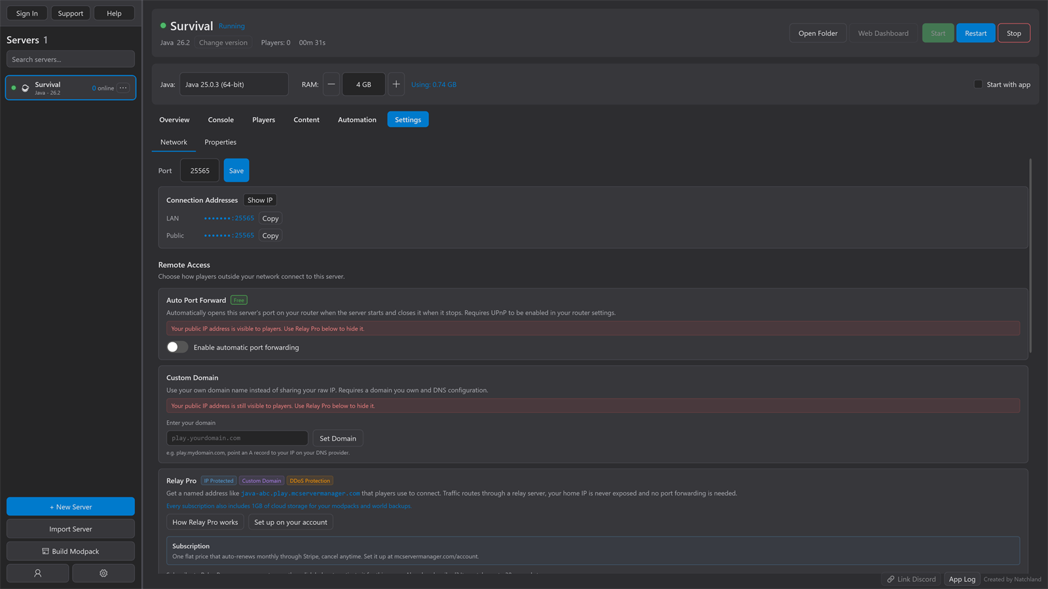Image resolution: width=1048 pixels, height=589 pixels.
Task: Open the Content tab
Action: tap(307, 120)
